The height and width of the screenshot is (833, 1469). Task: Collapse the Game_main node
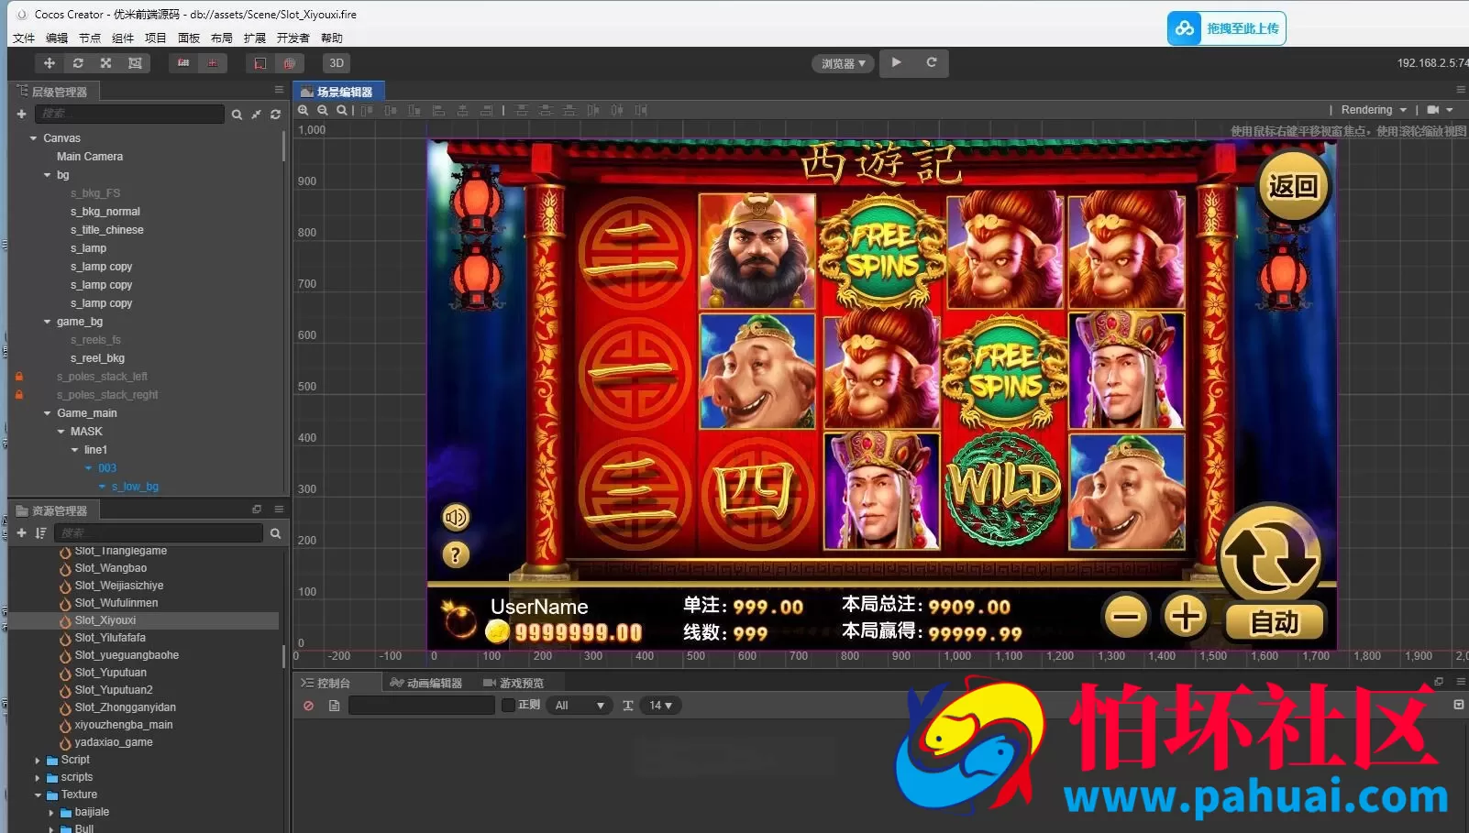coord(48,413)
